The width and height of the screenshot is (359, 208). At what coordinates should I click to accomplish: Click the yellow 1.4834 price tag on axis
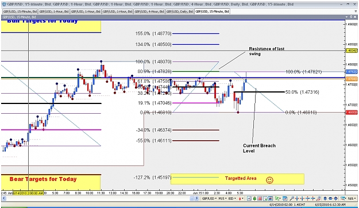point(352,51)
